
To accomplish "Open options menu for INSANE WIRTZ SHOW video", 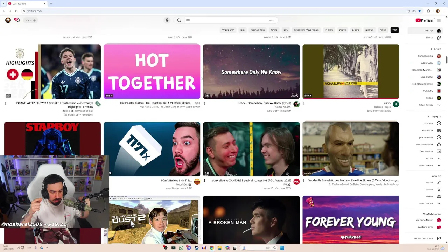I will [x=6, y=103].
